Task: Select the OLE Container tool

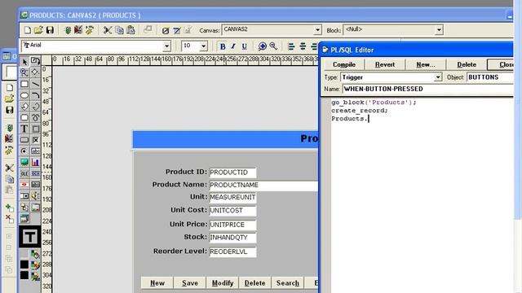Action: (24, 173)
